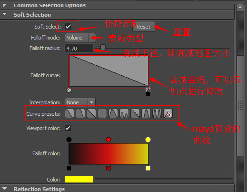Click the yellow Color swatch
The width and height of the screenshot is (247, 192).
(79, 179)
